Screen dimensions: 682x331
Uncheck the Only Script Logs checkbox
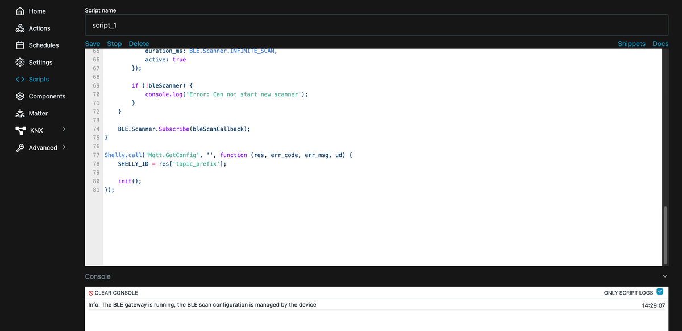659,292
